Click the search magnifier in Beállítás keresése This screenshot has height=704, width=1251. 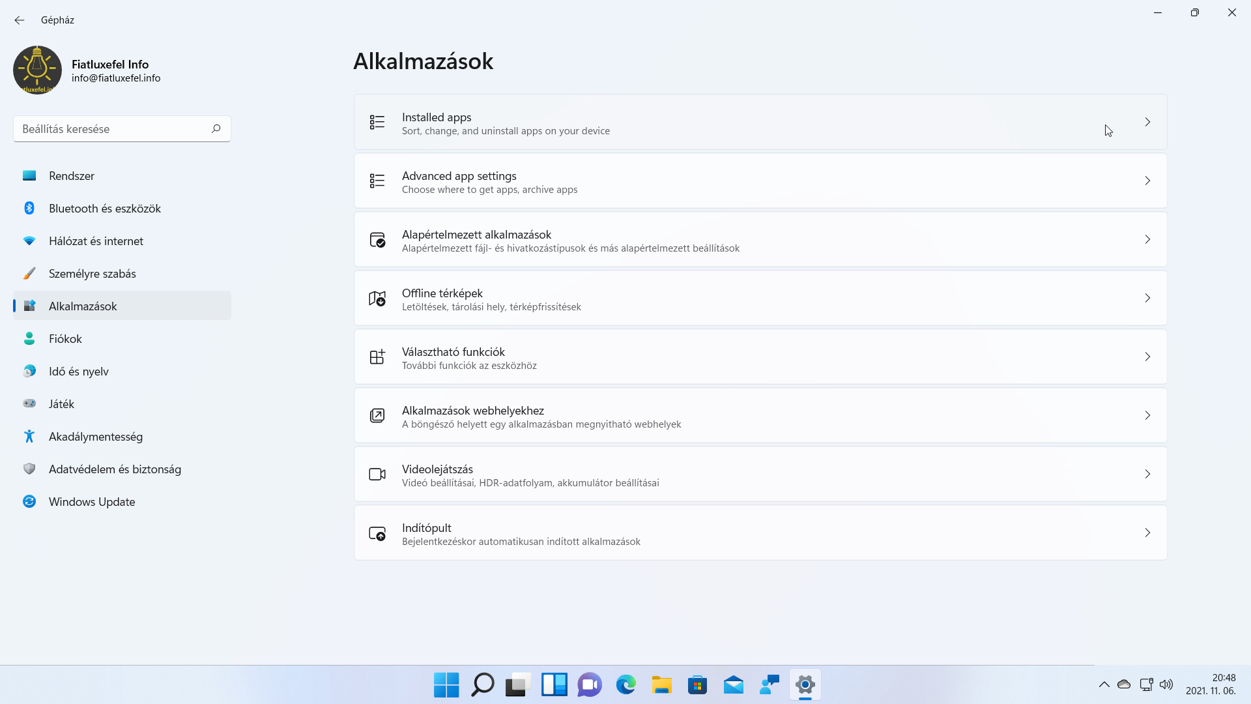216,128
